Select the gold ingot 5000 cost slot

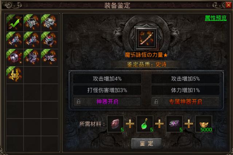204,124
